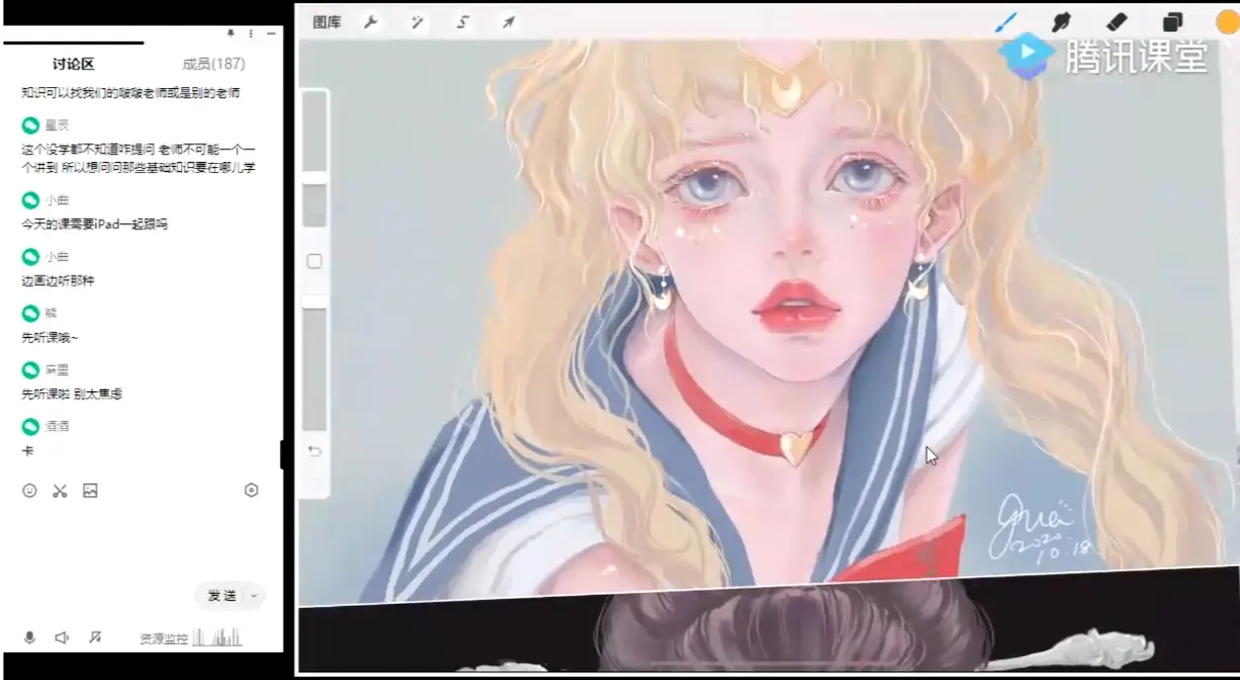Expand the send options dropdown arrow
The height and width of the screenshot is (680, 1240).
tap(254, 596)
